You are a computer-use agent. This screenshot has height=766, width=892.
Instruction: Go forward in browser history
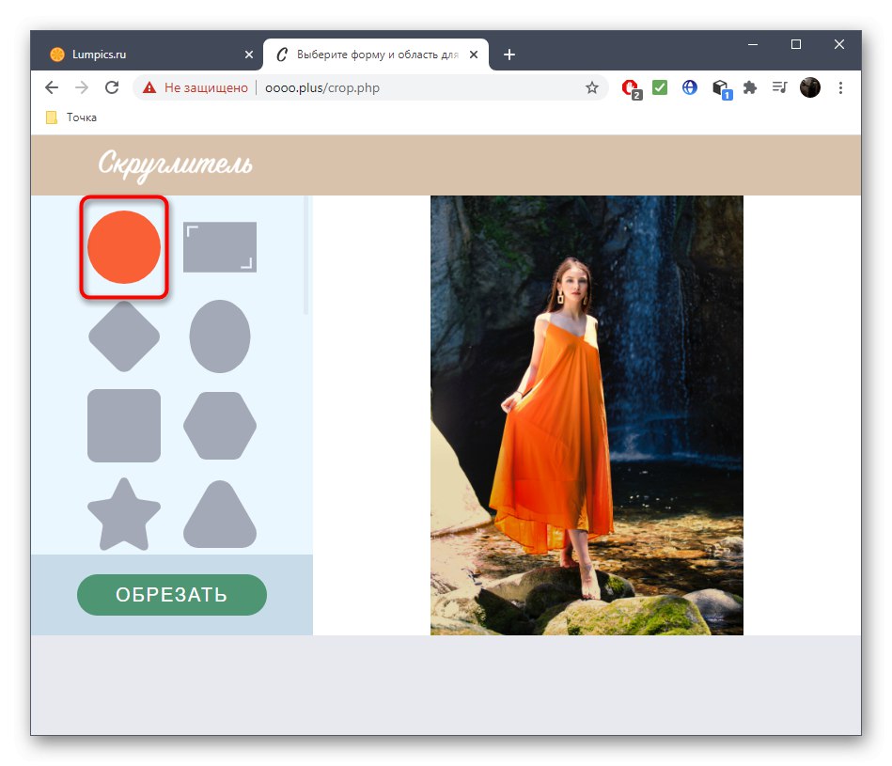point(82,87)
